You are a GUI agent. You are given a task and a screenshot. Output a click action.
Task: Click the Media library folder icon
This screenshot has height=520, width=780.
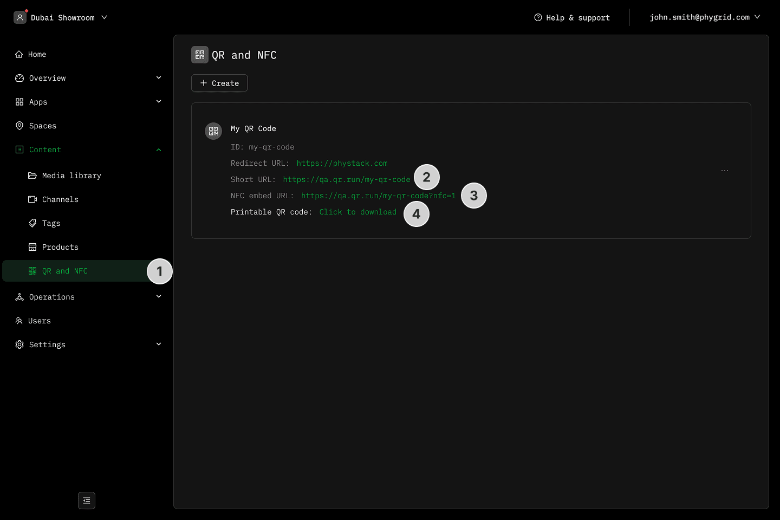[x=32, y=175]
